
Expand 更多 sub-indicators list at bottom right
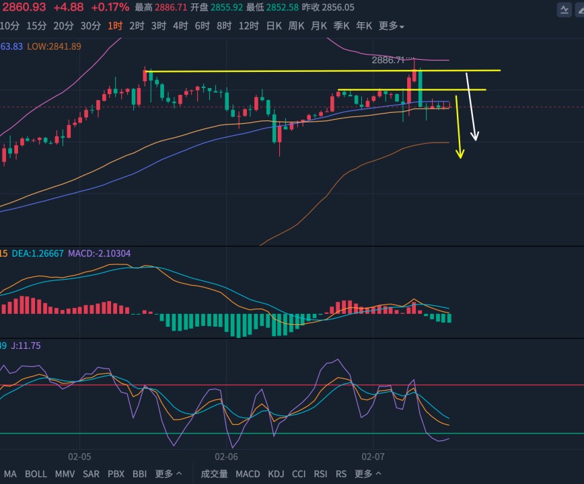pos(367,474)
